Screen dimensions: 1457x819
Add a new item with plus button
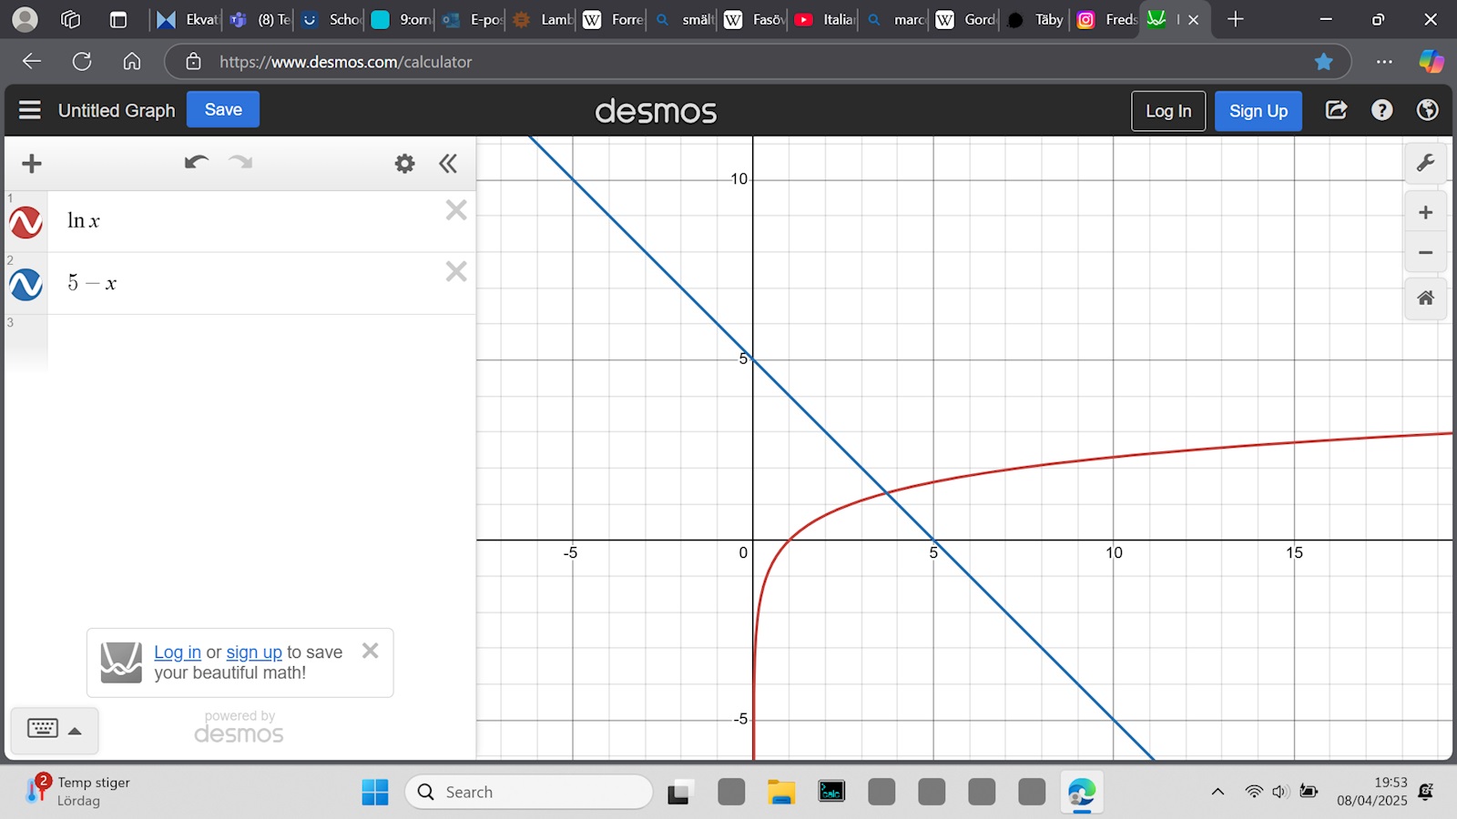tap(32, 164)
